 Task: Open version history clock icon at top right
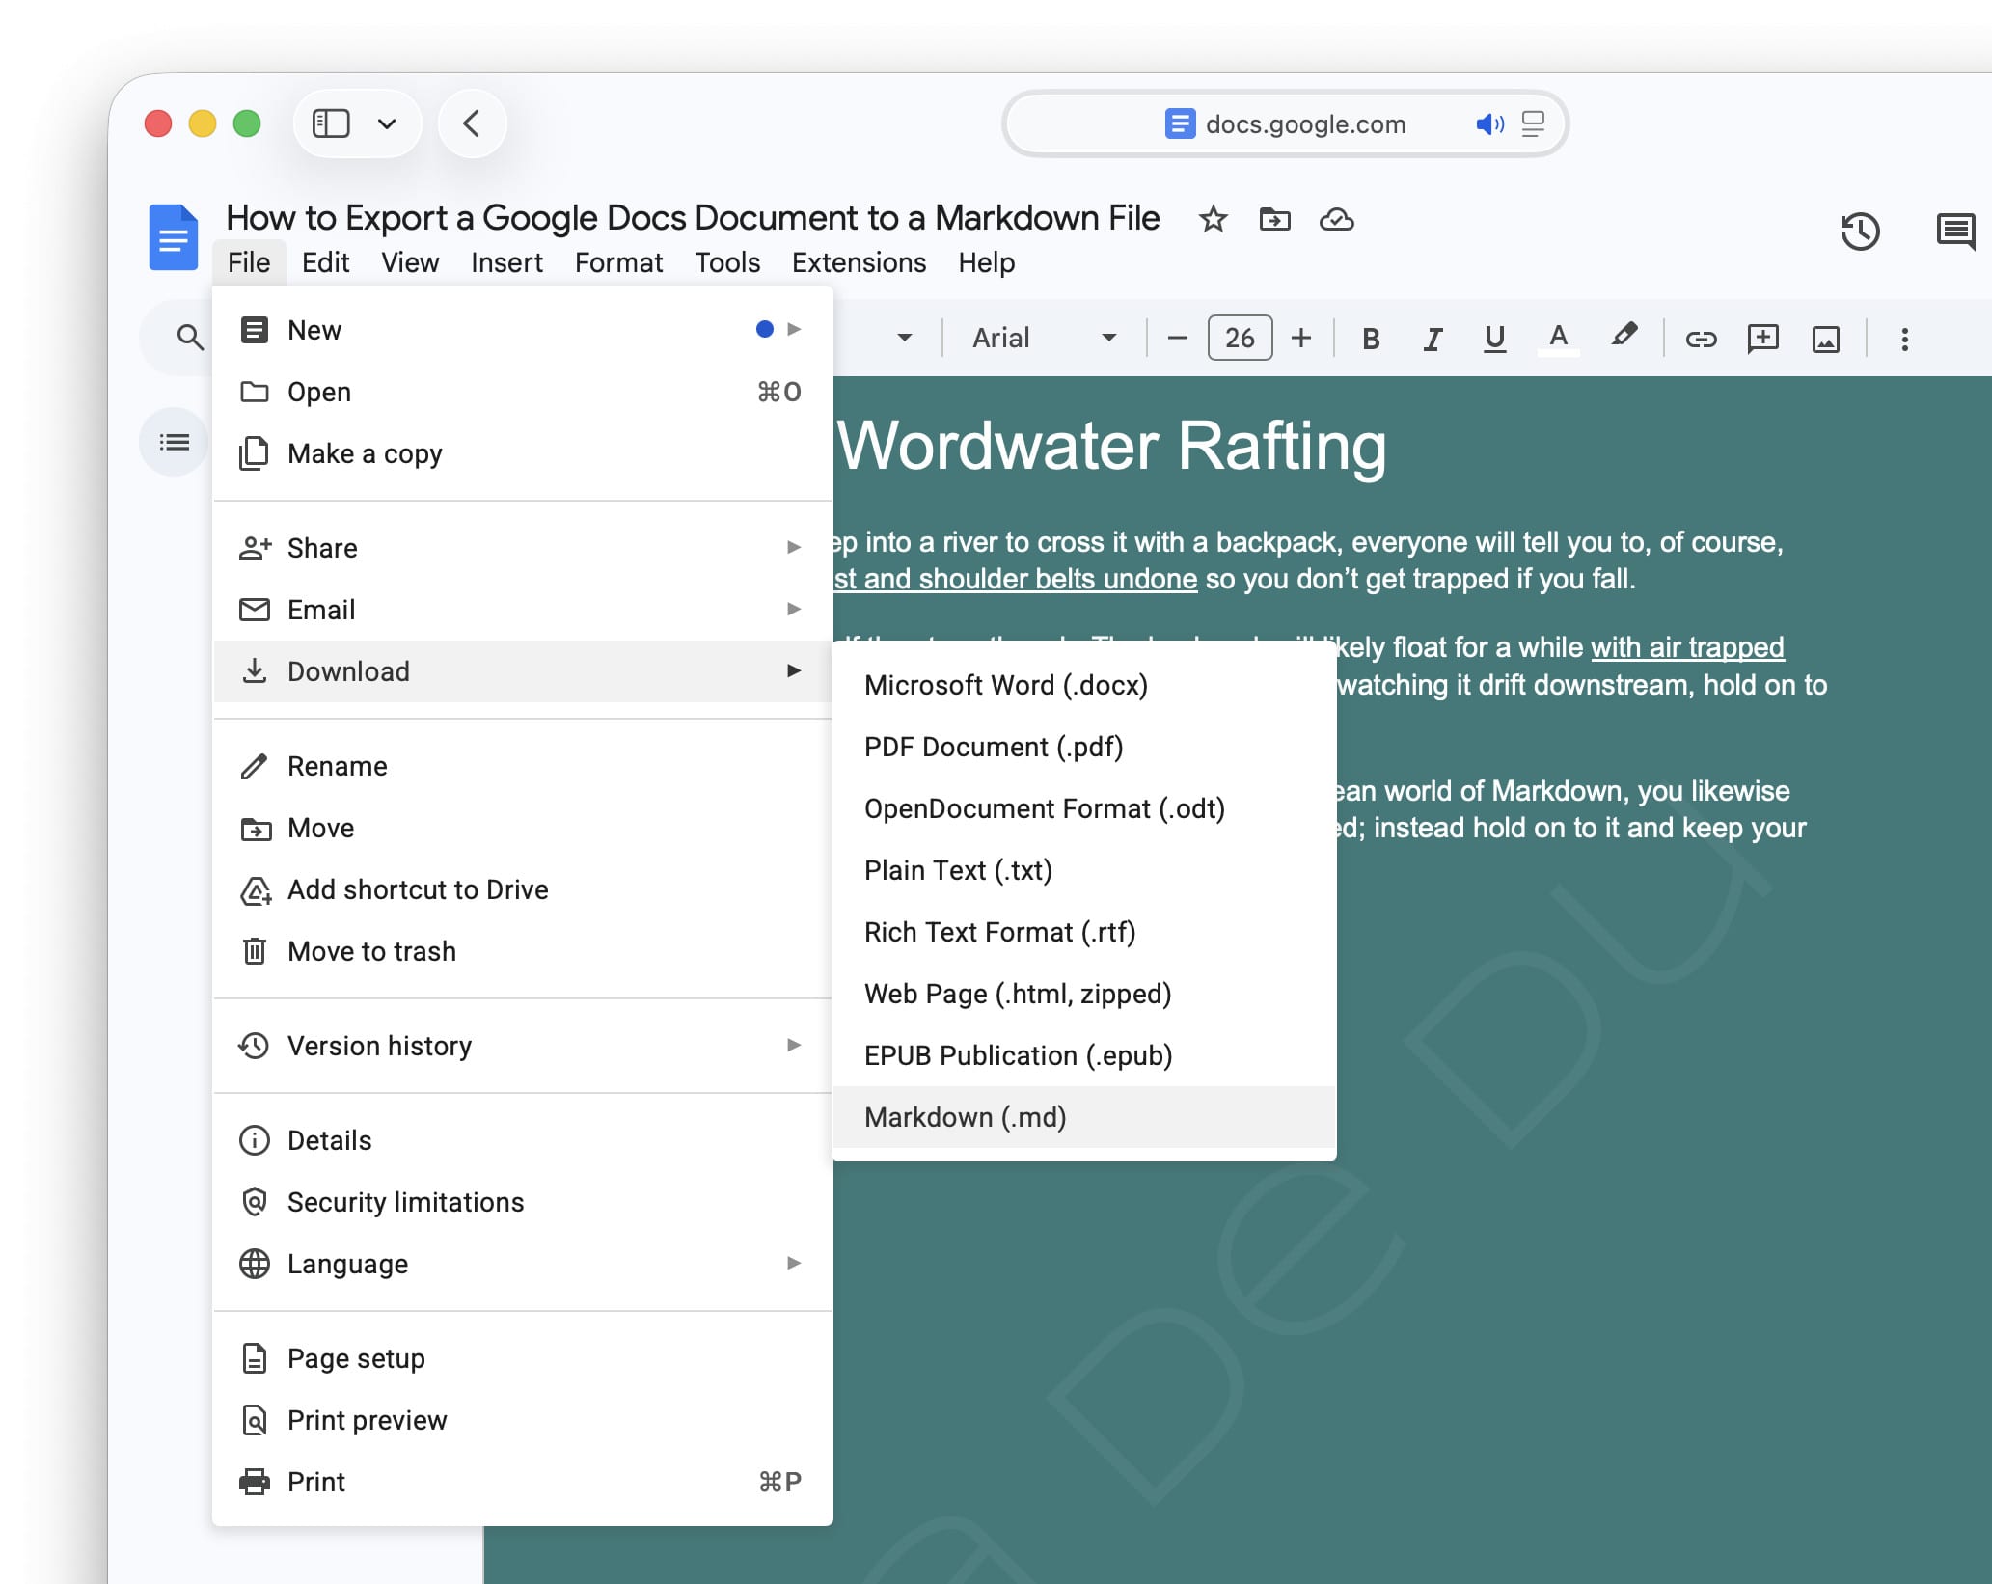tap(1859, 232)
